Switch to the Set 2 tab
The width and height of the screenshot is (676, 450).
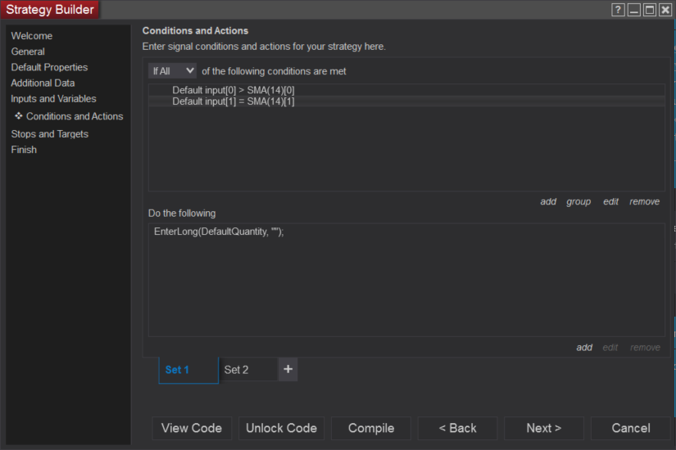pos(237,370)
